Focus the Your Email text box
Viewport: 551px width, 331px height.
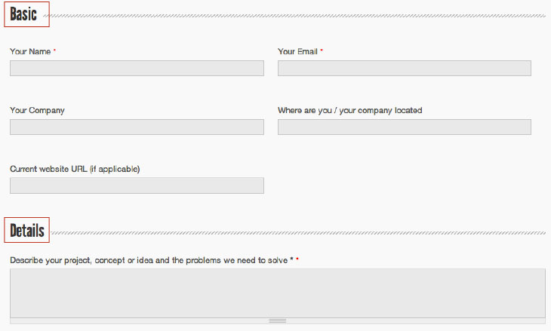click(404, 69)
